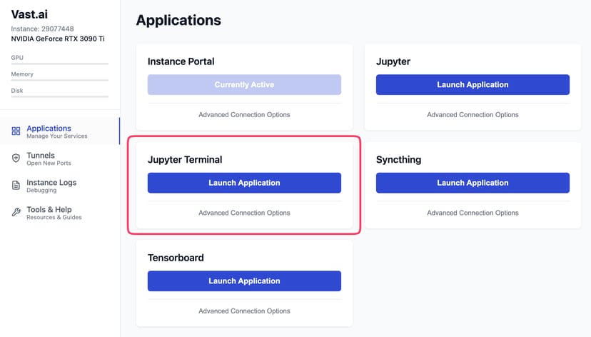
Task: Click the Tools & Help wrench icon
Action: tap(16, 213)
